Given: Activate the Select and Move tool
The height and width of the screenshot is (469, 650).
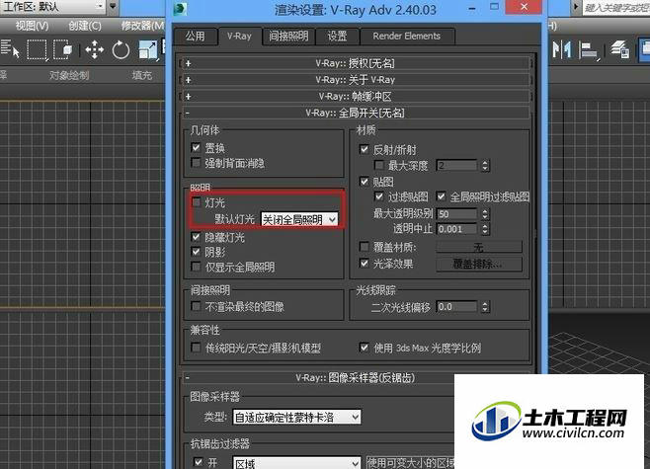Looking at the screenshot, I should 94,49.
